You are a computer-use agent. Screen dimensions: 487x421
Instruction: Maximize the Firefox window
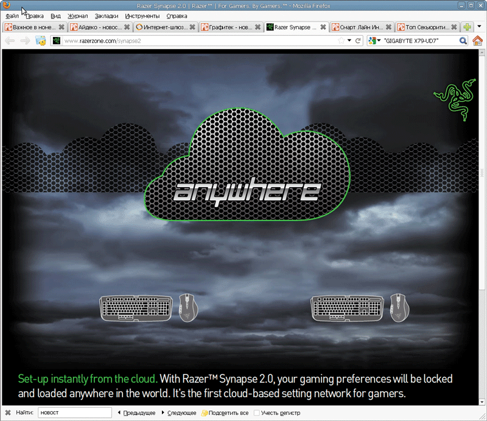[x=471, y=5]
